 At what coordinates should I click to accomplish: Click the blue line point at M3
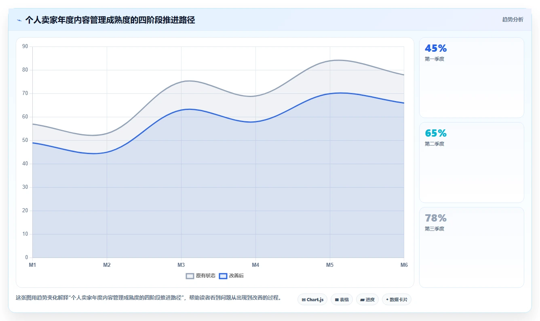tap(181, 110)
